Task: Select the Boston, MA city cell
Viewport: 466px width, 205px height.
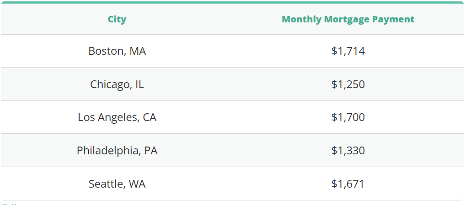Action: (x=117, y=51)
